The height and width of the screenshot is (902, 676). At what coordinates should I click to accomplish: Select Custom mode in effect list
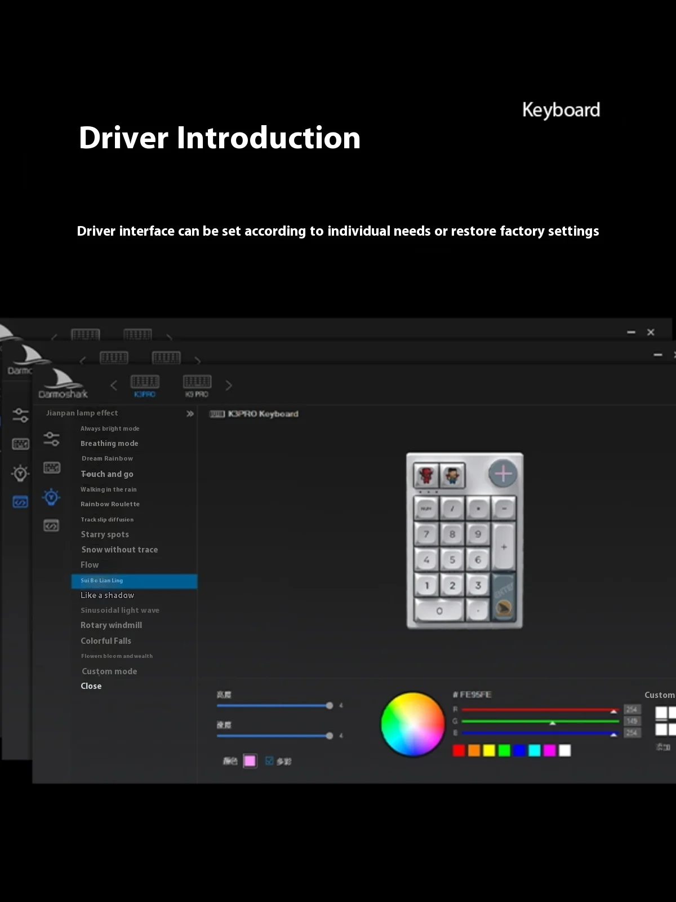point(109,671)
